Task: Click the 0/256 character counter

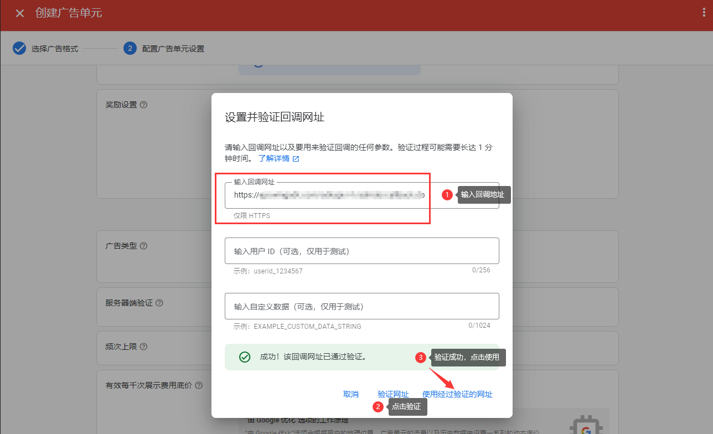Action: [481, 270]
